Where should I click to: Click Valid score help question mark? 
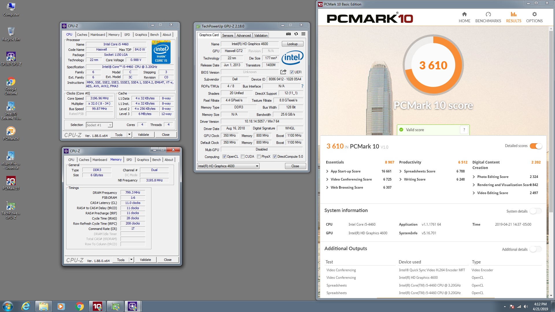464,130
